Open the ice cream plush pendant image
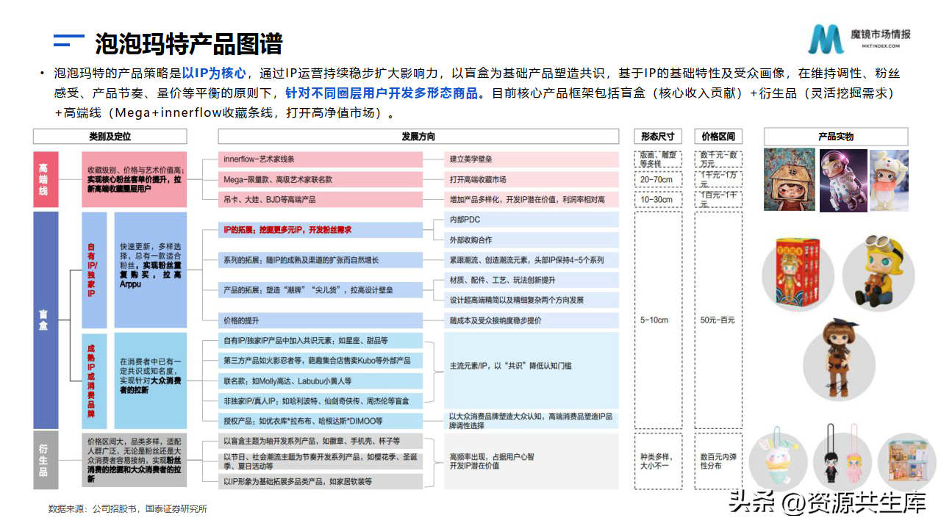 coord(776,459)
